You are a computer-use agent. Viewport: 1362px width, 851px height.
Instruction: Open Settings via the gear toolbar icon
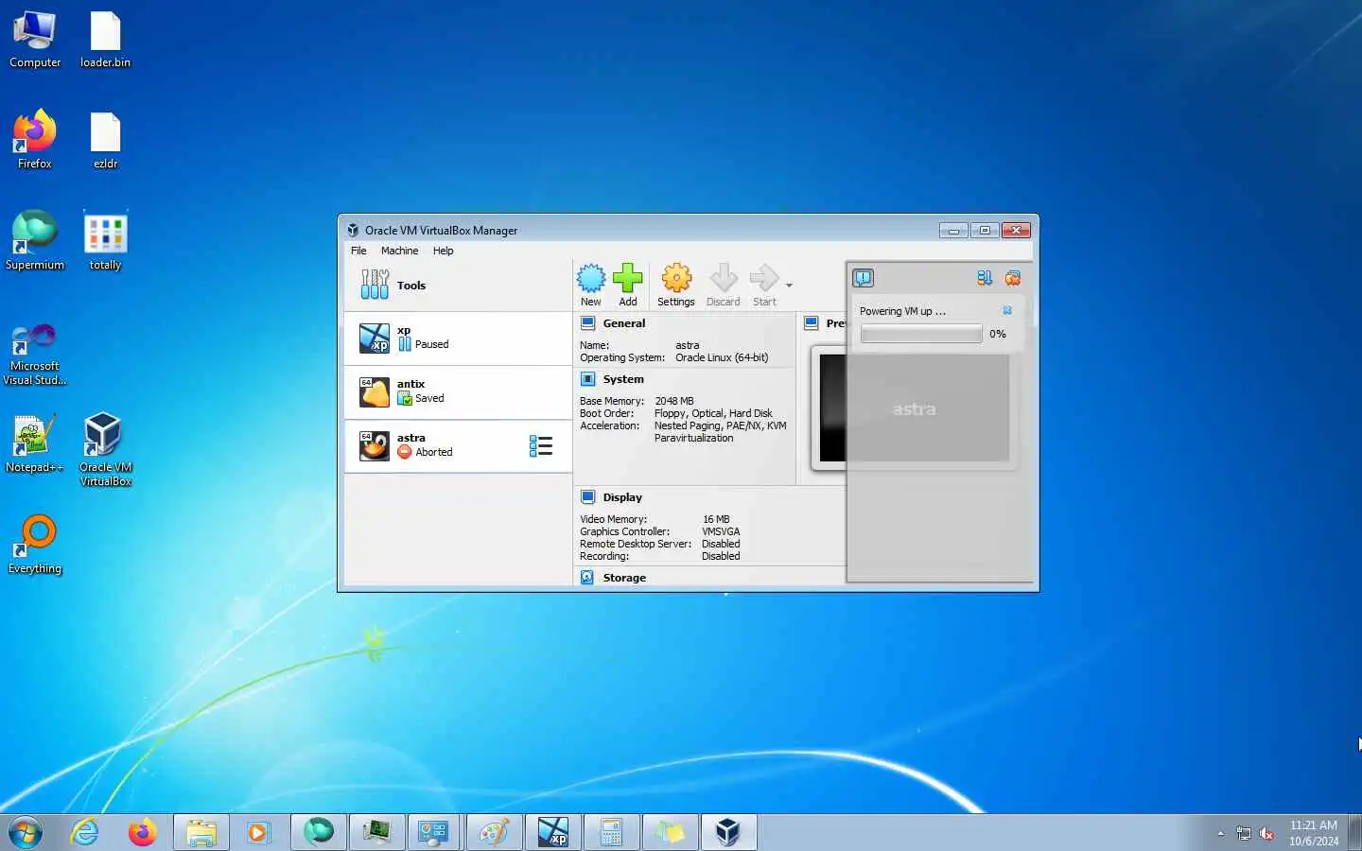pyautogui.click(x=676, y=285)
